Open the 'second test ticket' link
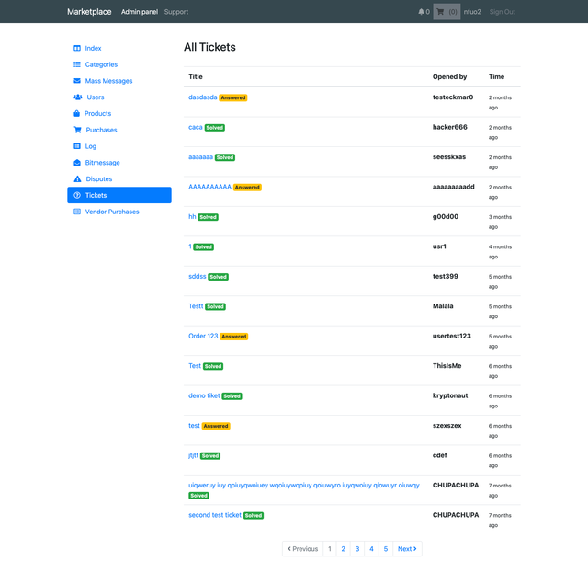This screenshot has width=588, height=573. pos(215,515)
